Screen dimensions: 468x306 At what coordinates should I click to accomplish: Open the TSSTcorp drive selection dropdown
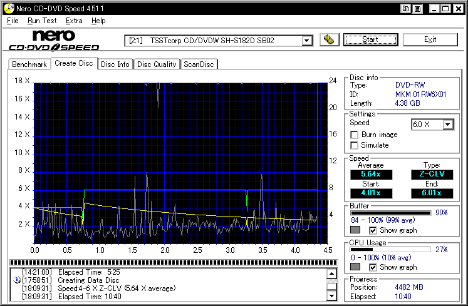tap(307, 41)
